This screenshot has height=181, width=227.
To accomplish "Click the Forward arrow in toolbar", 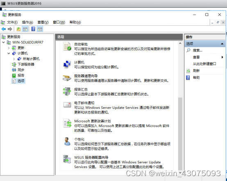I will click(x=10, y=29).
